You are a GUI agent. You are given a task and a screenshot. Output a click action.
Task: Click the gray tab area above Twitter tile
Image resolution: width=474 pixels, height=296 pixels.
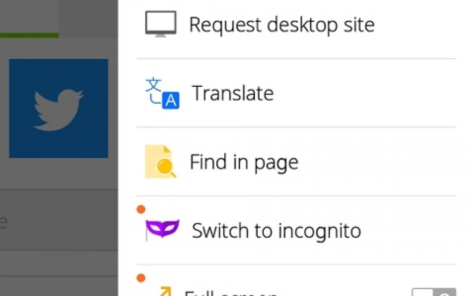88,17
